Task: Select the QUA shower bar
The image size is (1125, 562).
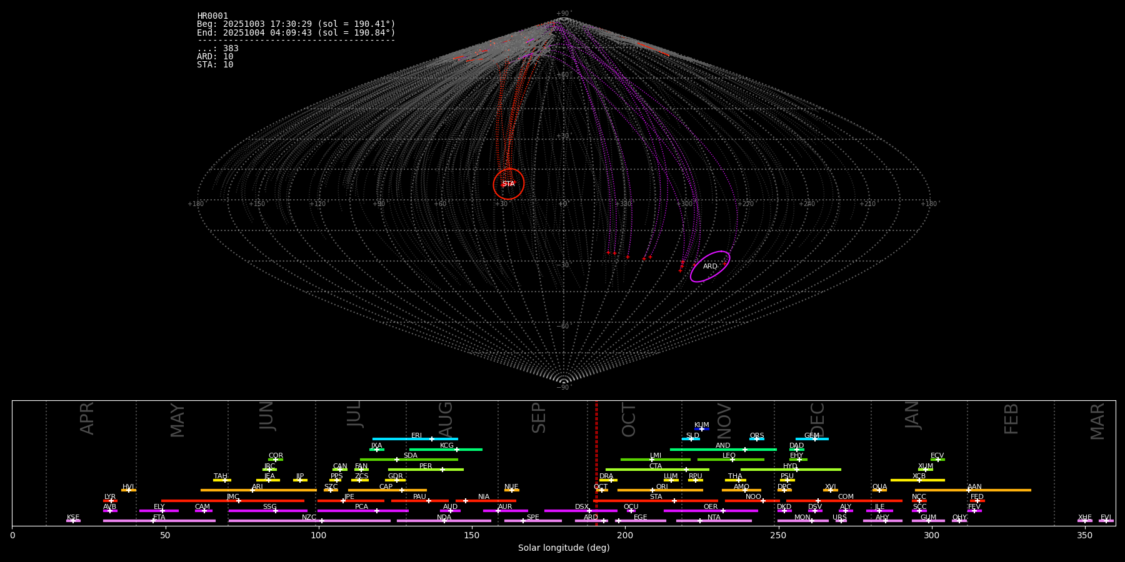Action: tap(879, 490)
